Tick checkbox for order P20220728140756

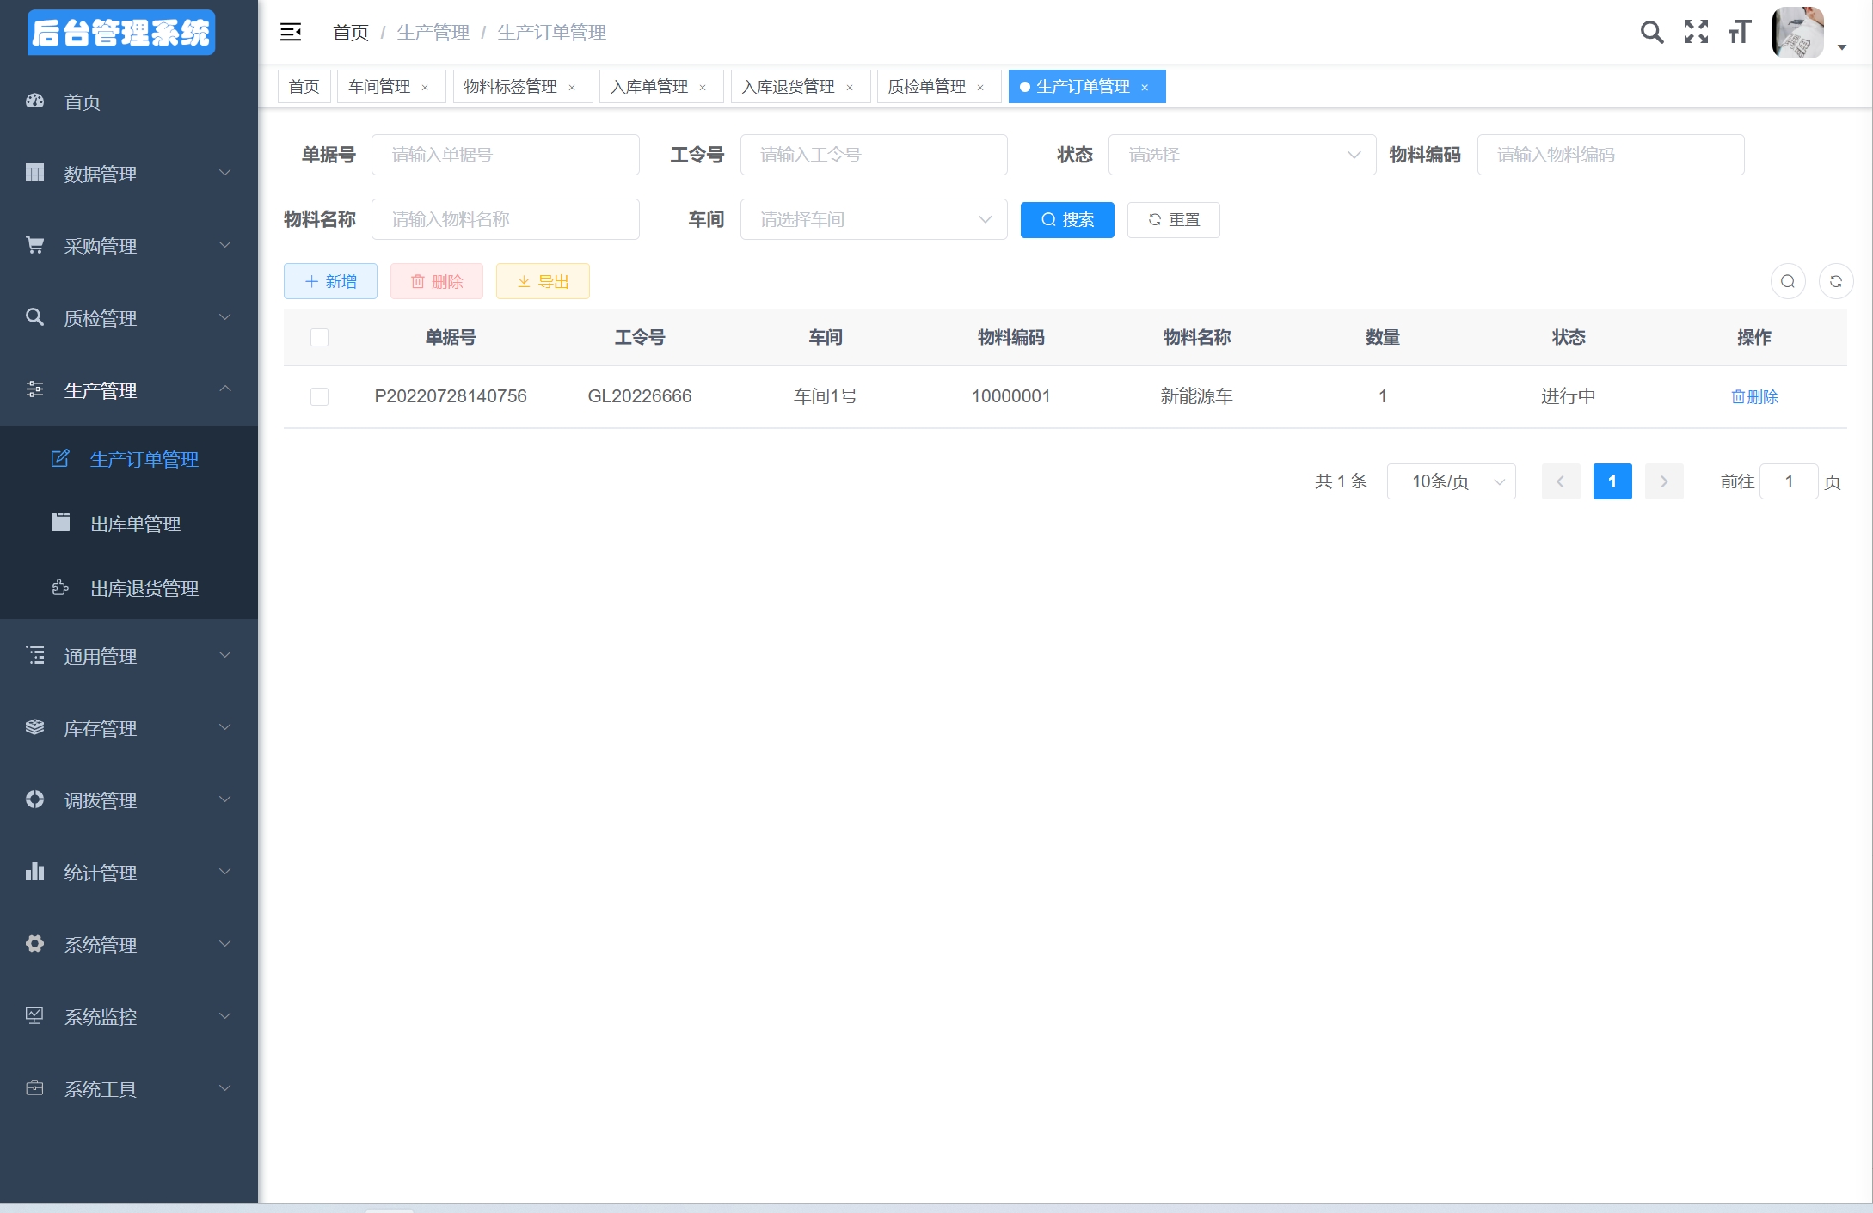tap(319, 396)
